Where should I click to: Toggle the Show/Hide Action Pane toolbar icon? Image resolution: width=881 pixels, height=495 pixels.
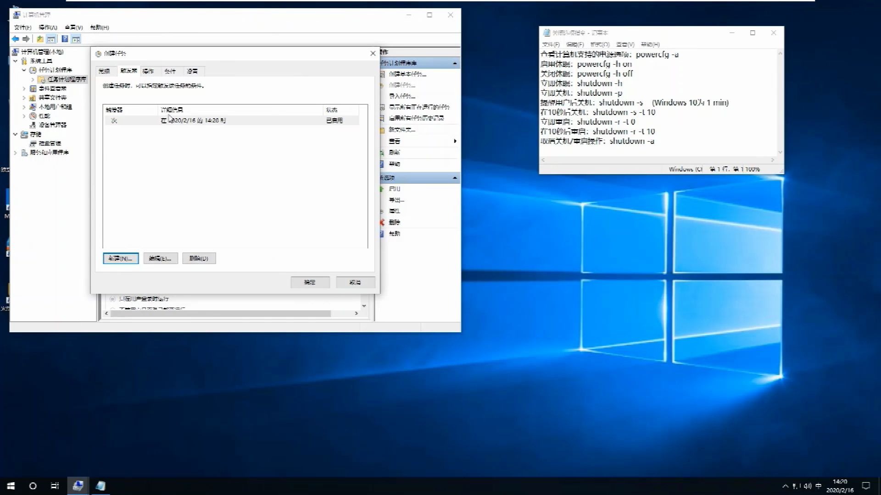point(76,39)
